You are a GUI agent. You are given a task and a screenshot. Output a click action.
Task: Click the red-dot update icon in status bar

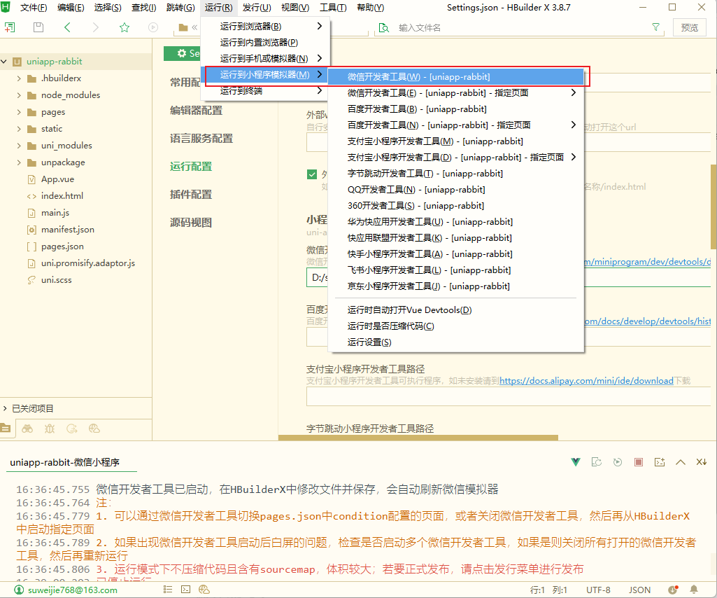(673, 590)
